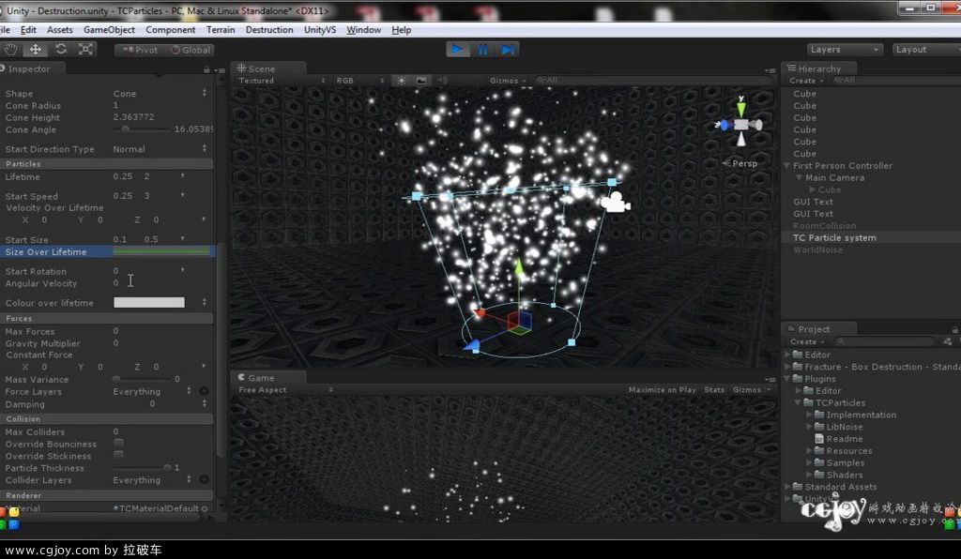
Task: Select the Move tool in the toolbar
Action: pyautogui.click(x=36, y=50)
